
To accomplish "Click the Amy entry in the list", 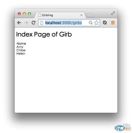I will click(x=20, y=47).
